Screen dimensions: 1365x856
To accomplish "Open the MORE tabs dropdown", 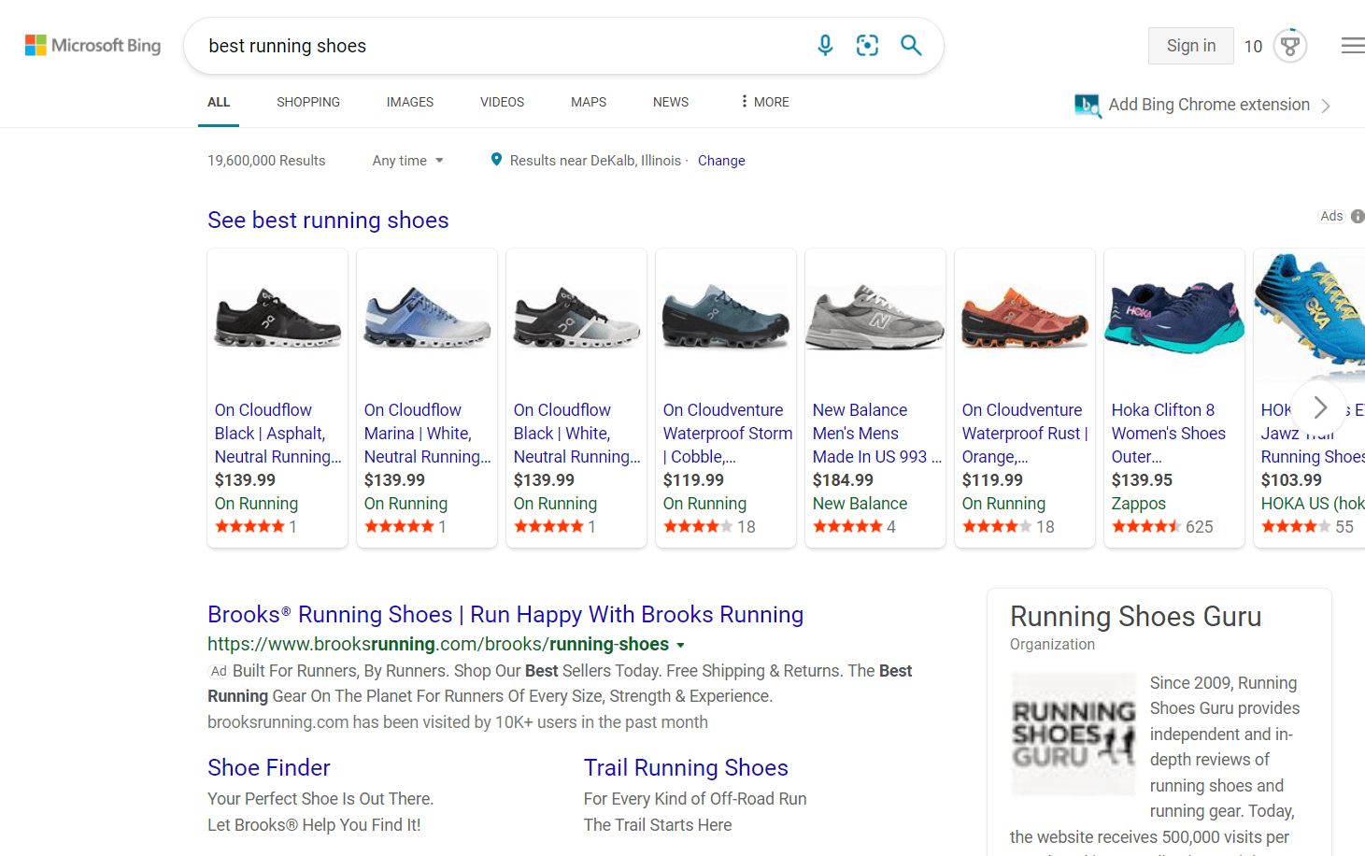I will click(x=763, y=101).
